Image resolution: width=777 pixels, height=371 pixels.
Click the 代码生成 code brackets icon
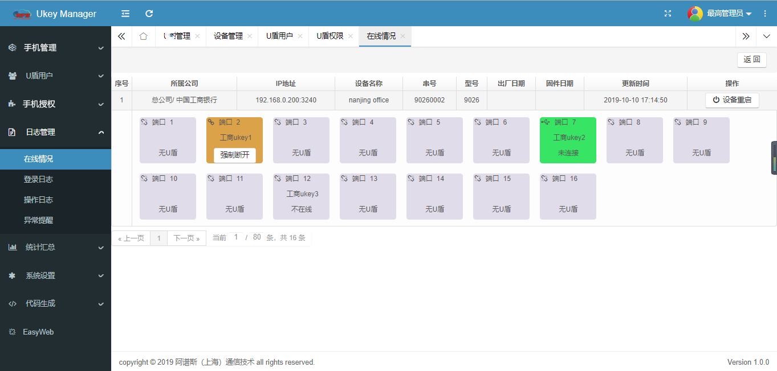click(x=12, y=304)
